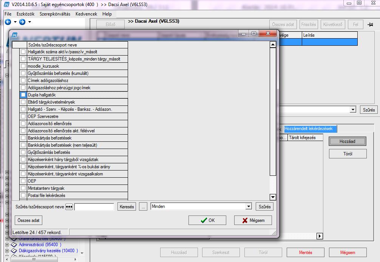The image size is (380, 262).
Task: Click the ellipsis icon beside Szűrés/szűréscsoport neve label
Action: 69,207
